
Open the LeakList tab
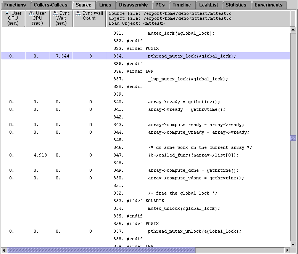208,5
